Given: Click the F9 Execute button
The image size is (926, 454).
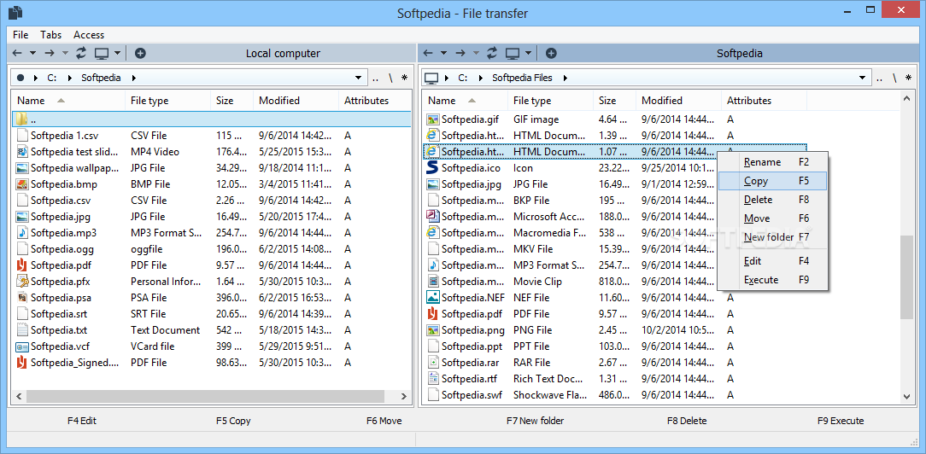Looking at the screenshot, I should 841,421.
